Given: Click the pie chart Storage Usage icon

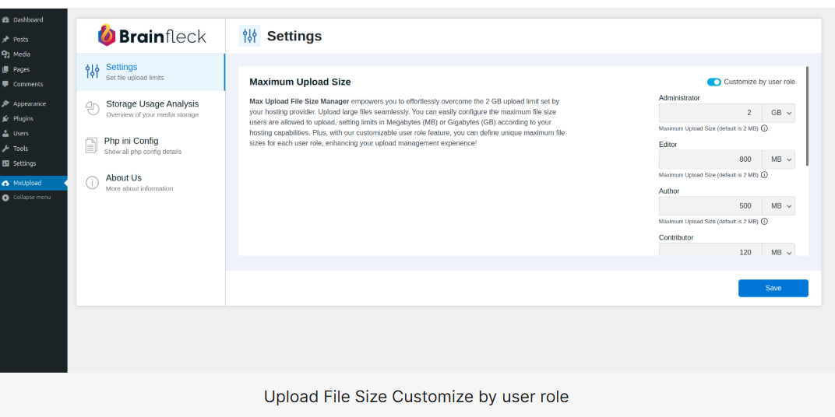Looking at the screenshot, I should [92, 108].
